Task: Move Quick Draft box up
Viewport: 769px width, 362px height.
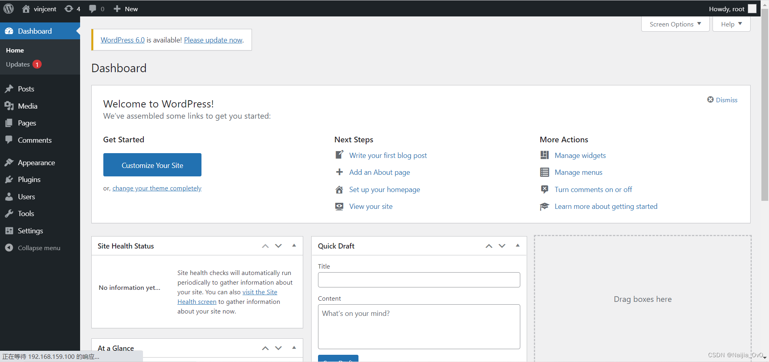Action: pyautogui.click(x=489, y=246)
